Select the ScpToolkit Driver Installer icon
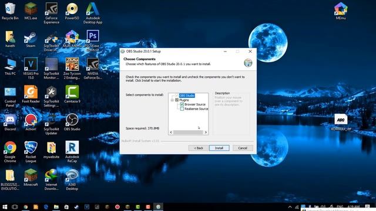The image size is (376, 211). click(x=51, y=41)
